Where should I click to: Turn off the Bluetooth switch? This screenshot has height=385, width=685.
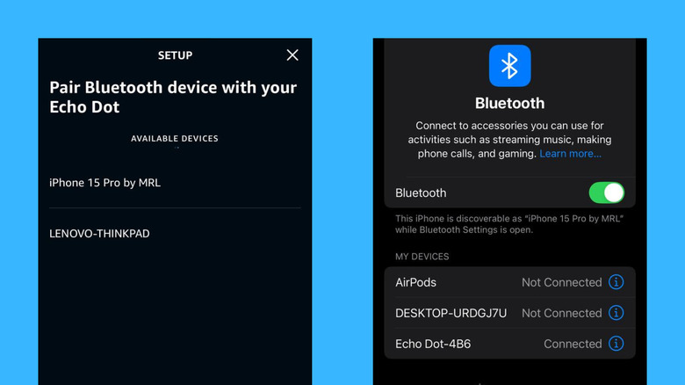pyautogui.click(x=606, y=192)
